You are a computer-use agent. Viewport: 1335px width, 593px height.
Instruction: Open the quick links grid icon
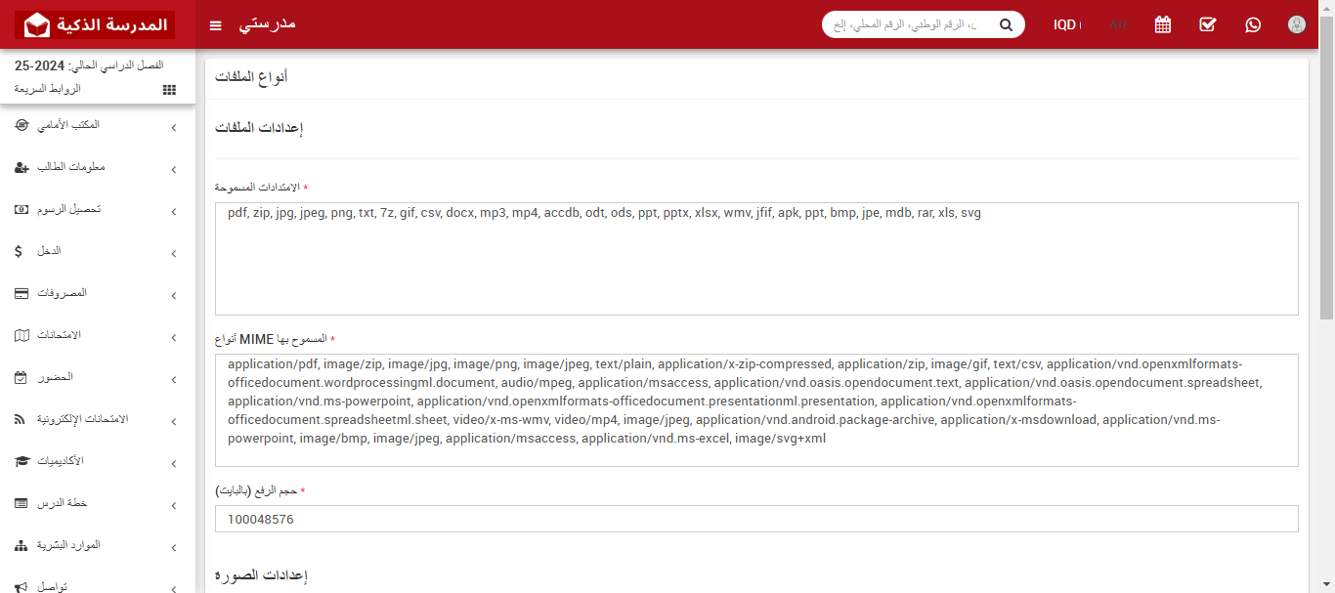click(x=169, y=89)
